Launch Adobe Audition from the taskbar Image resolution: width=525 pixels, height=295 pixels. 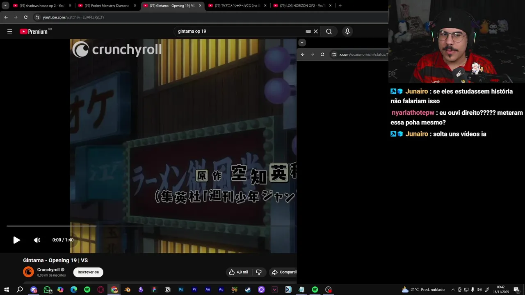click(x=221, y=290)
